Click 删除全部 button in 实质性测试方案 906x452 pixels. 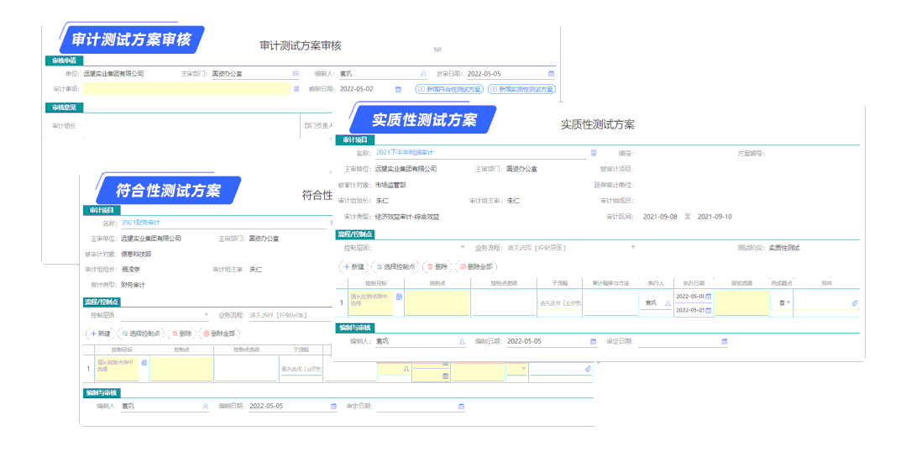[477, 266]
